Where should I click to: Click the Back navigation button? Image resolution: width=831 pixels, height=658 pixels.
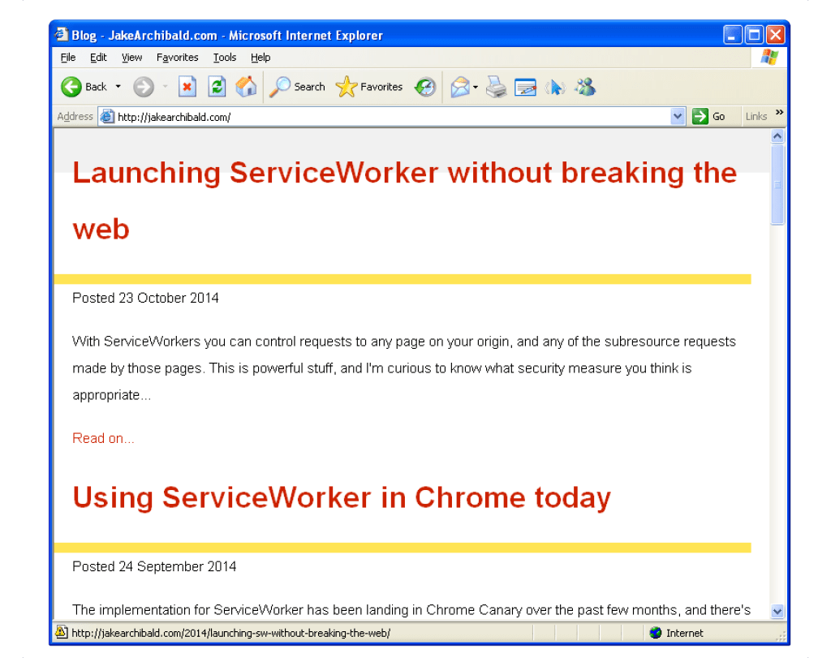tap(84, 87)
